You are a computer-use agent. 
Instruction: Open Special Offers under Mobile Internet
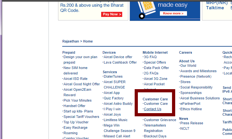point(155,63)
